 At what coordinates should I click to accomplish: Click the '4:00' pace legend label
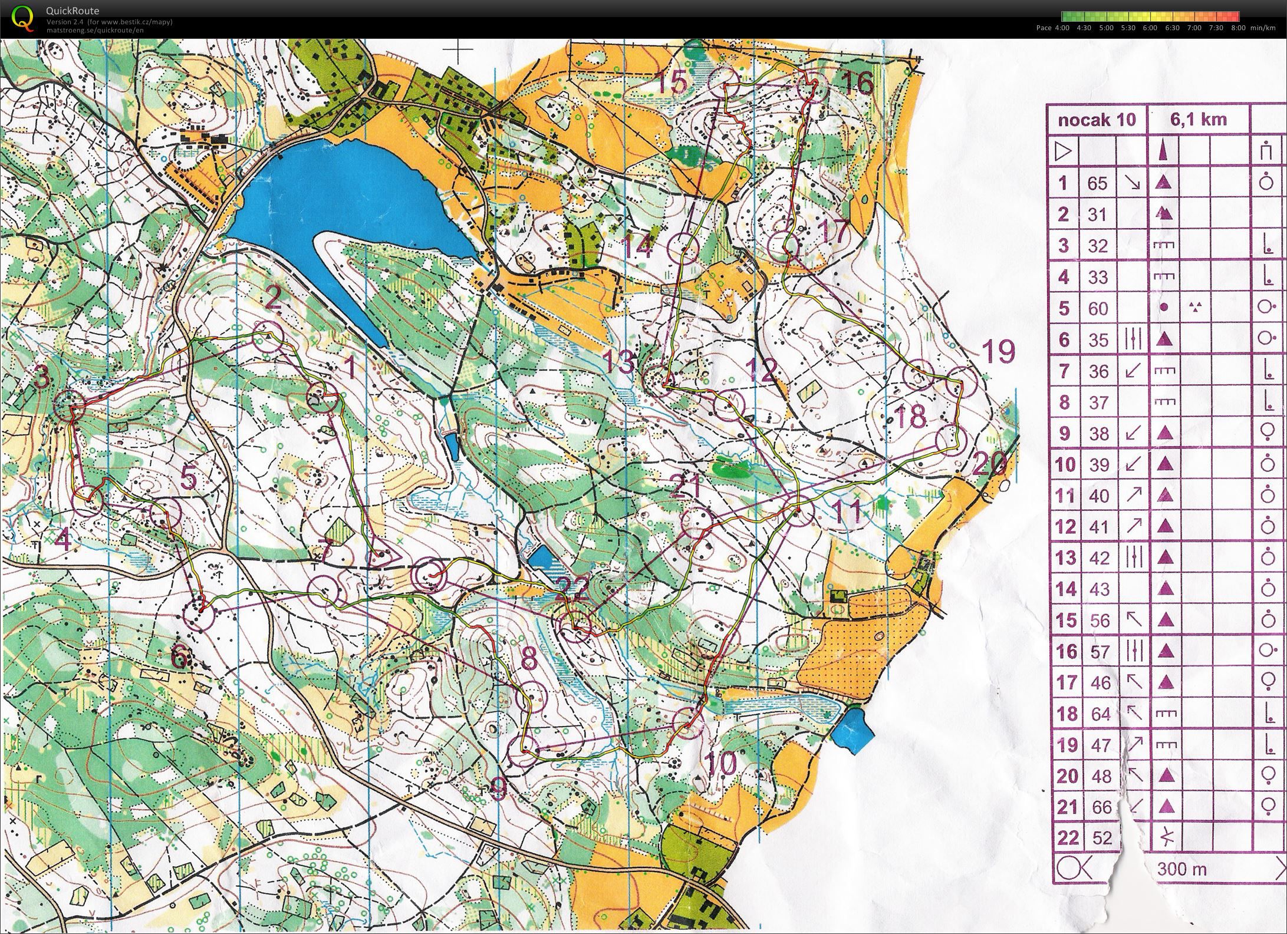tap(1062, 28)
